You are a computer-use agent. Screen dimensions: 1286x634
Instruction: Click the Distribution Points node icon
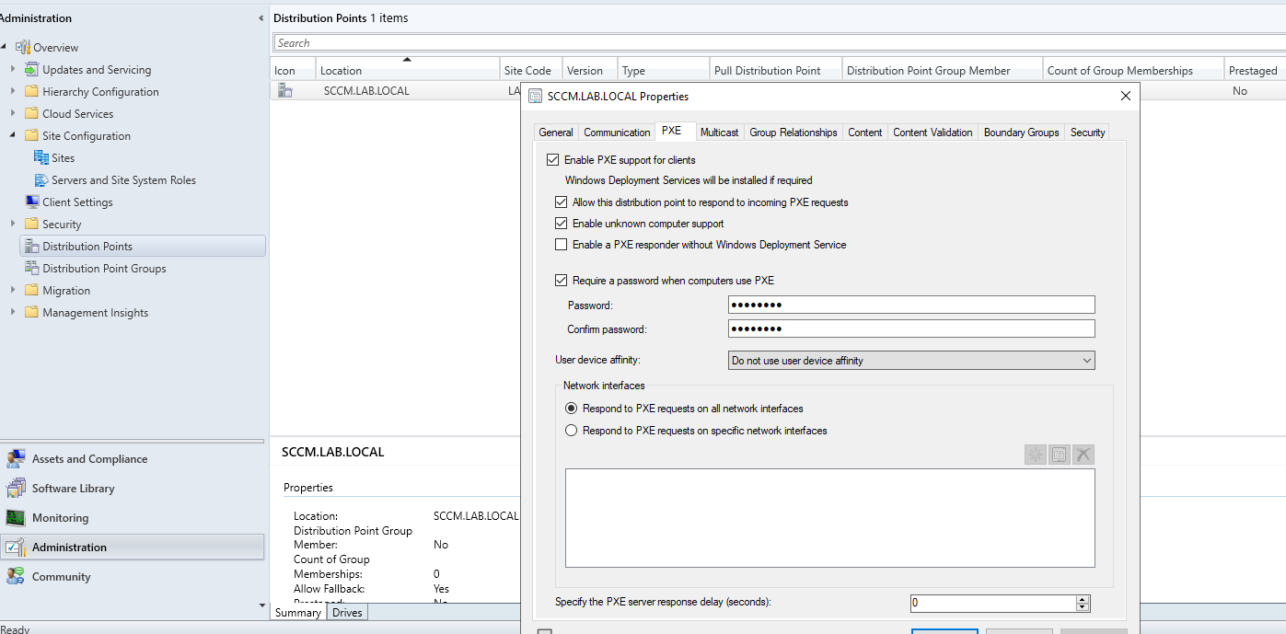click(x=32, y=247)
